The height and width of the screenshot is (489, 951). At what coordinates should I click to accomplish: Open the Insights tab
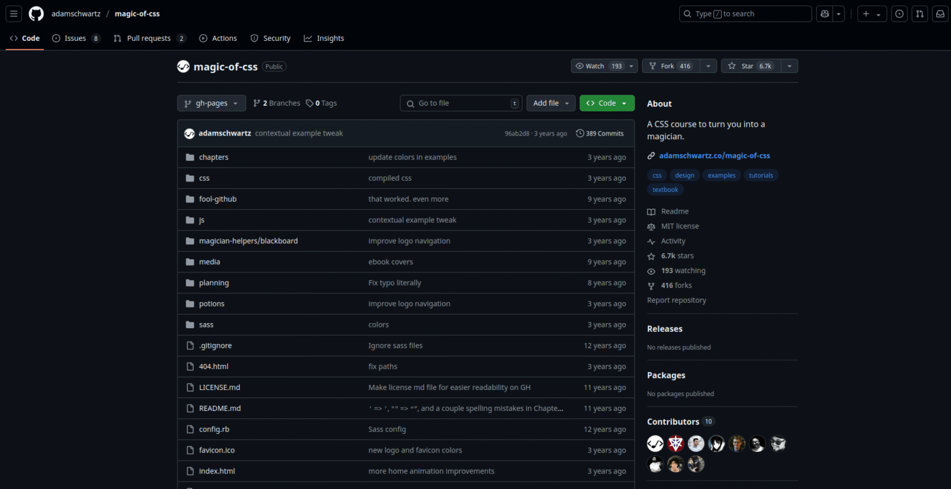point(324,38)
